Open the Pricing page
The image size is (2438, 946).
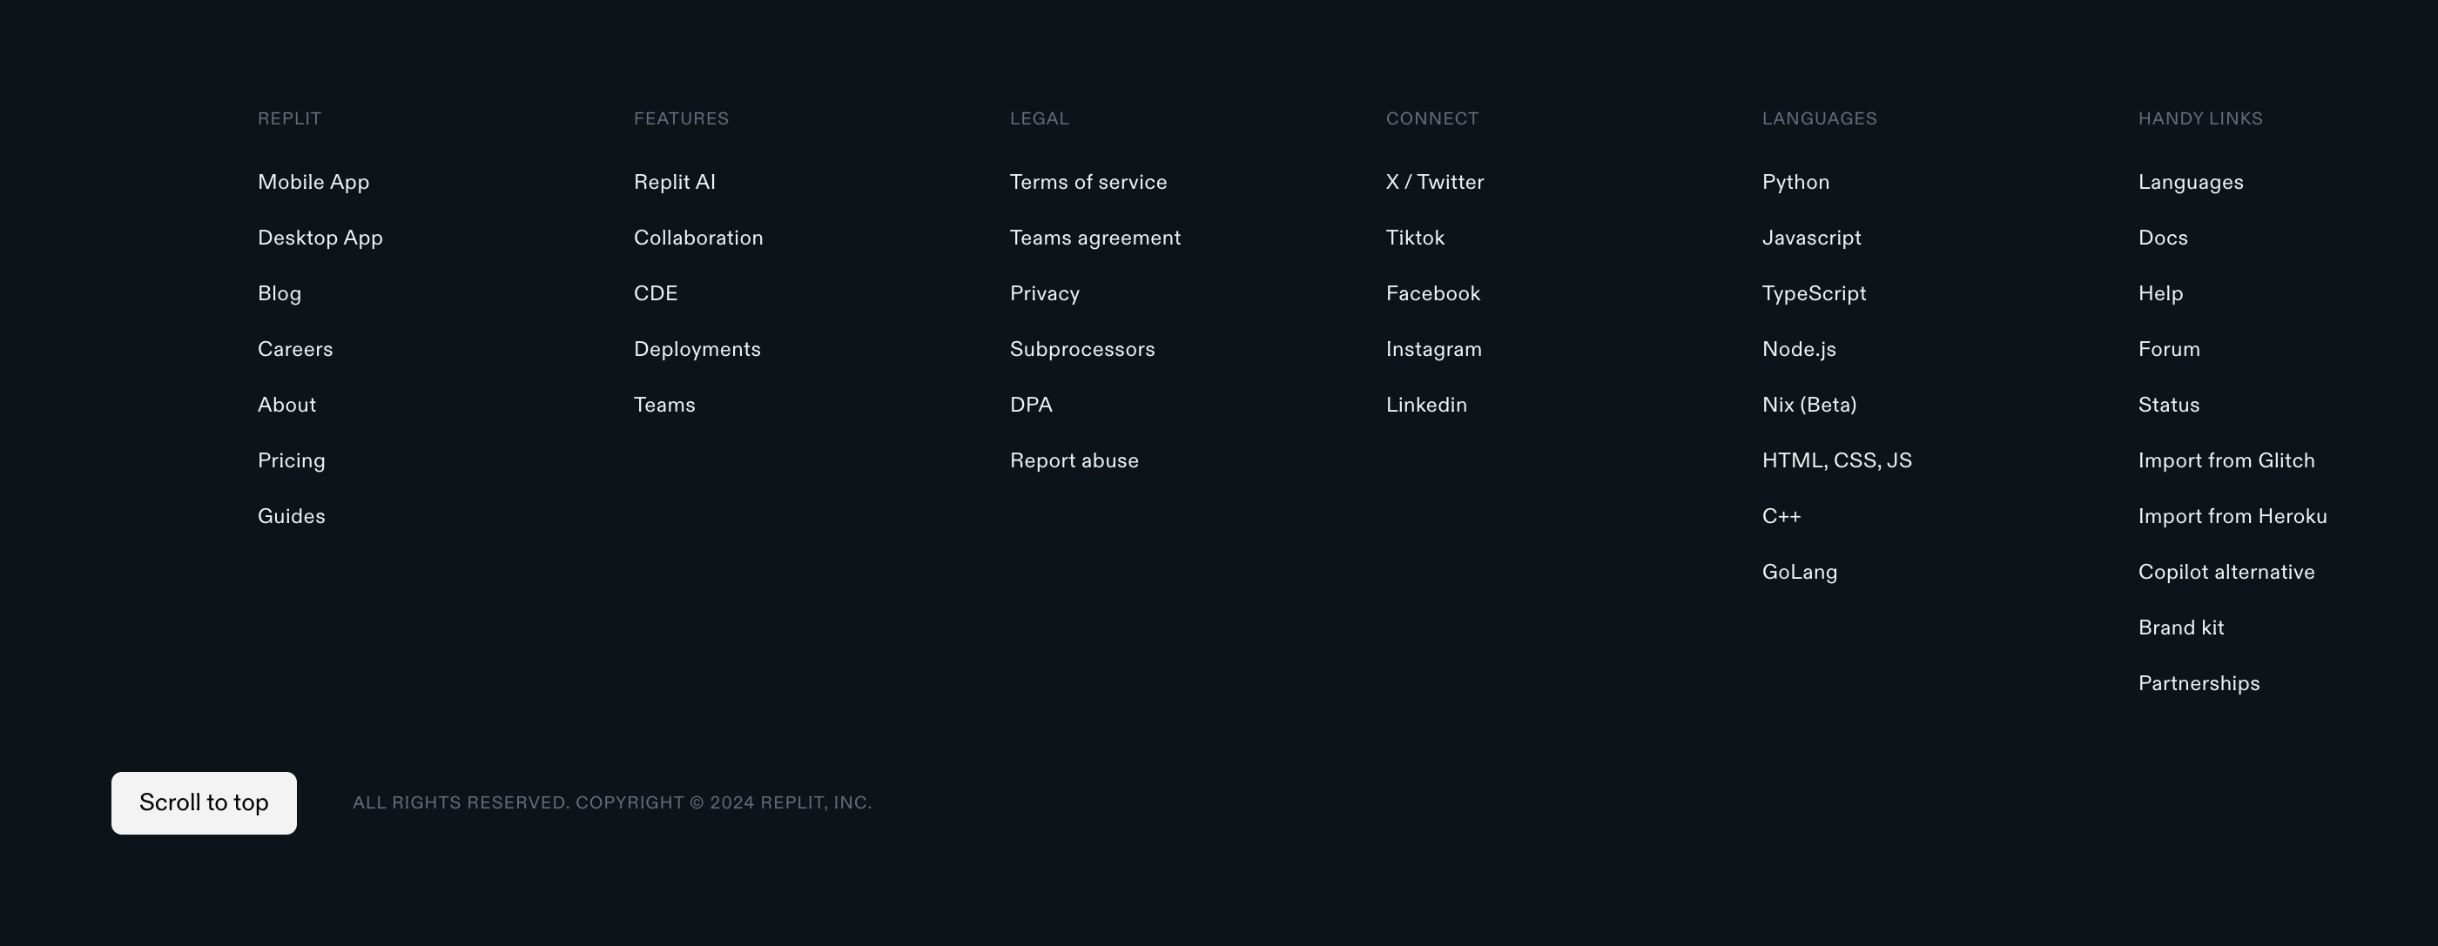coord(291,460)
